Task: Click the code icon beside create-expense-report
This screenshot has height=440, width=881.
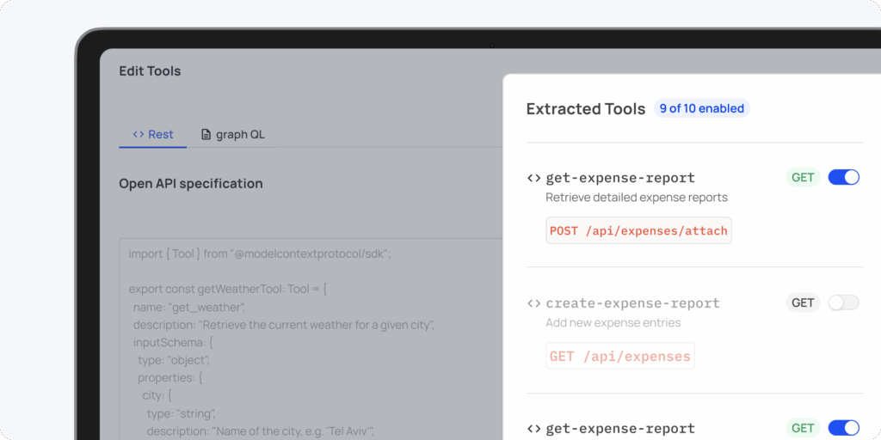Action: (x=533, y=303)
